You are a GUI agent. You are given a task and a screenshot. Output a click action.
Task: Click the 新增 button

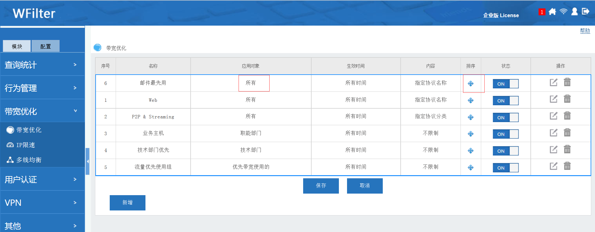pyautogui.click(x=127, y=203)
